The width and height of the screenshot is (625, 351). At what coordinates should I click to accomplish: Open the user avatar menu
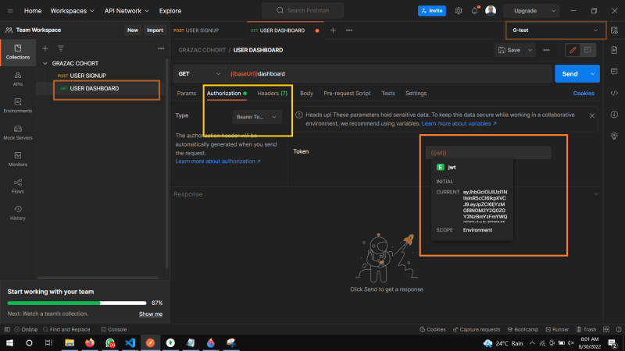point(491,11)
